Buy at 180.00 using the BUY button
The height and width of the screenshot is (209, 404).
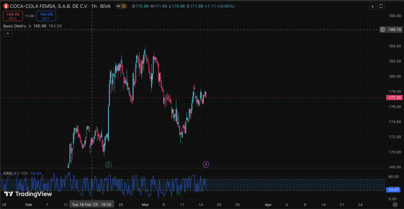(x=46, y=16)
